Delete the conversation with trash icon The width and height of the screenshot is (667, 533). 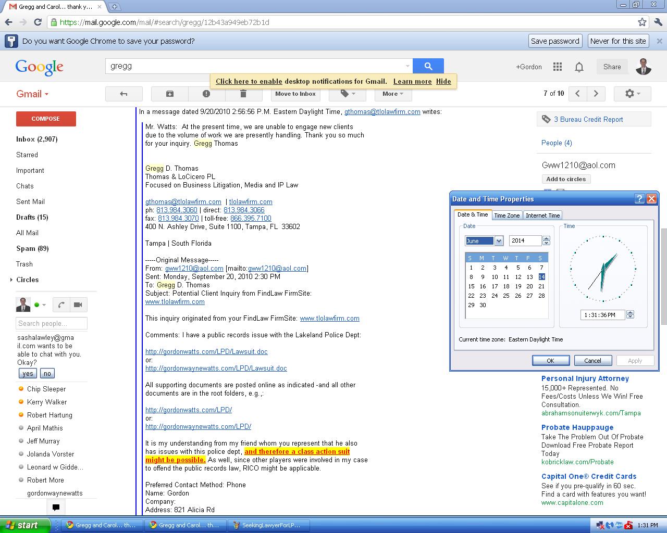(x=243, y=94)
